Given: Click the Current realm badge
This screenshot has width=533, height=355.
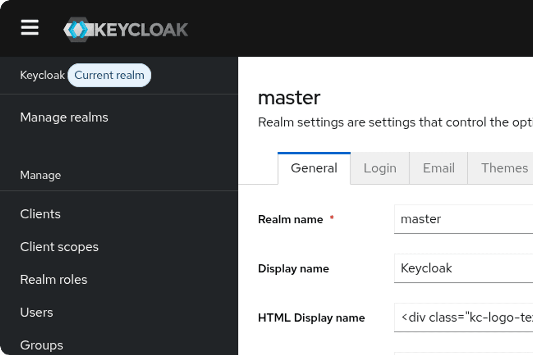Looking at the screenshot, I should (x=109, y=75).
